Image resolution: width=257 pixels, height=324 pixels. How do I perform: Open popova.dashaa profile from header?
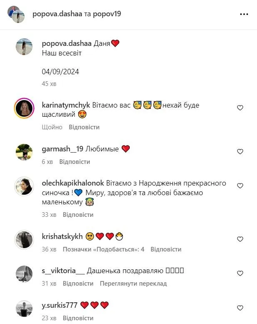point(57,14)
